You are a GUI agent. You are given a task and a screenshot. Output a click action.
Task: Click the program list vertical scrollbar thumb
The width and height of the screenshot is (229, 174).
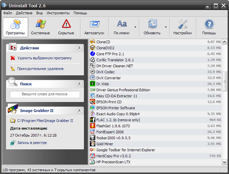point(225,81)
